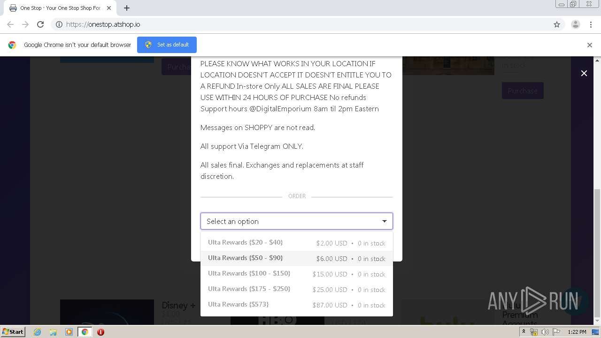Click the page vertical scrollbar thumb
Image resolution: width=601 pixels, height=338 pixels.
point(597,253)
